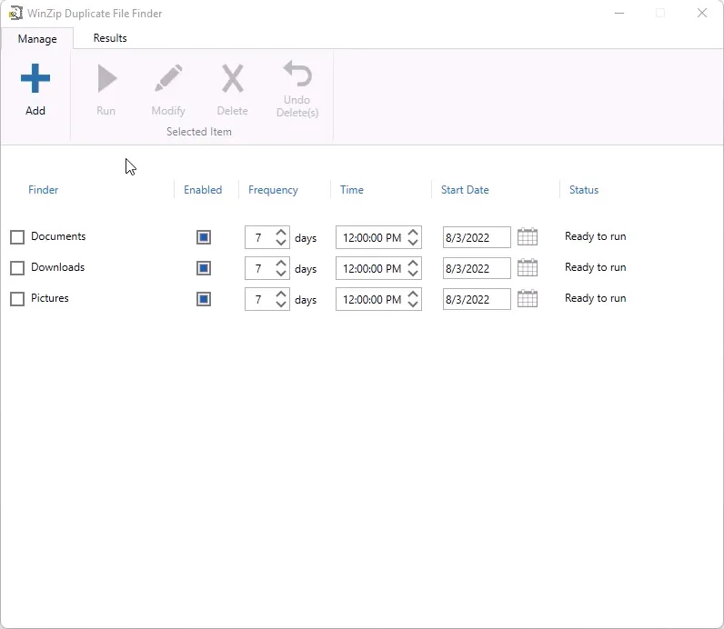Click the Pictures finder name
The height and width of the screenshot is (629, 724).
49,298
